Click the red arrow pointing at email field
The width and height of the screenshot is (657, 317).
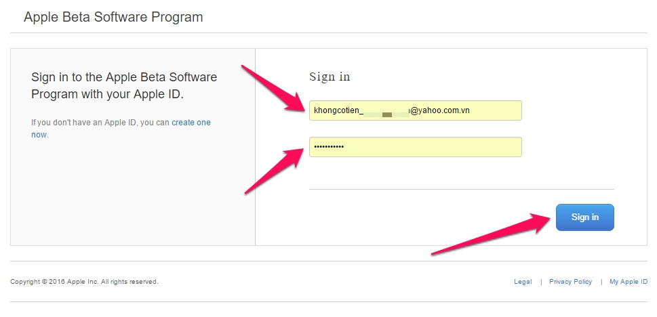coord(275,89)
